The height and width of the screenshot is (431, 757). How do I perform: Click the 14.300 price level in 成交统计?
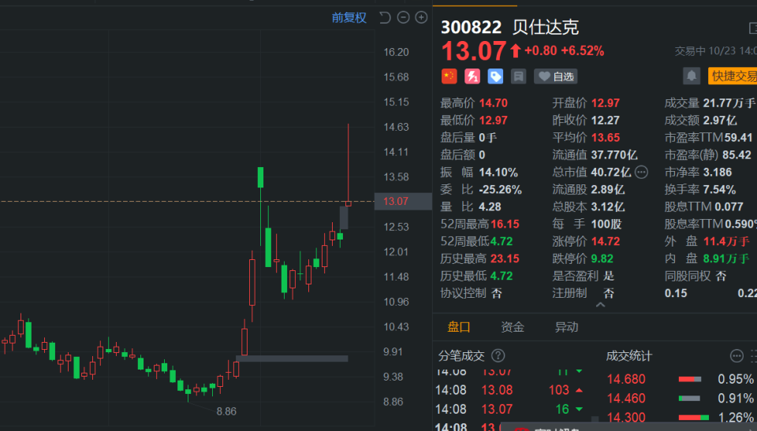pyautogui.click(x=626, y=418)
